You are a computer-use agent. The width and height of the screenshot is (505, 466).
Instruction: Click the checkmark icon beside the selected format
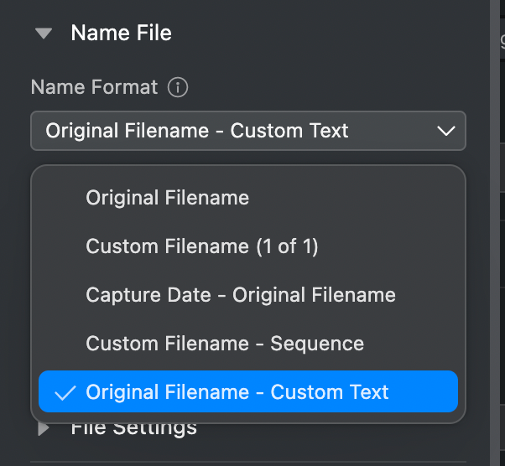64,392
